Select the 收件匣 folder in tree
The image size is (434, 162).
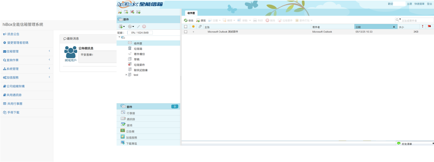148,43
